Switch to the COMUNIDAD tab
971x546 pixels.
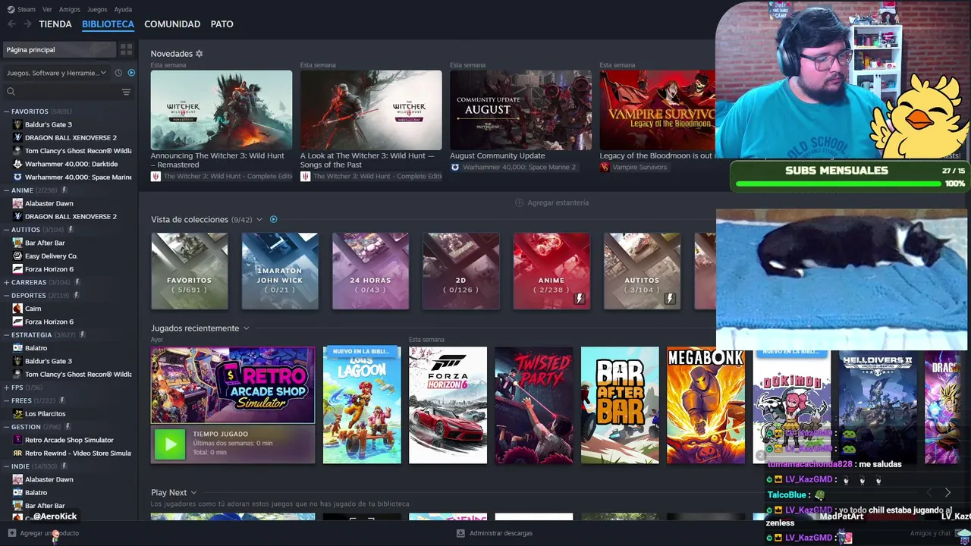pos(172,24)
